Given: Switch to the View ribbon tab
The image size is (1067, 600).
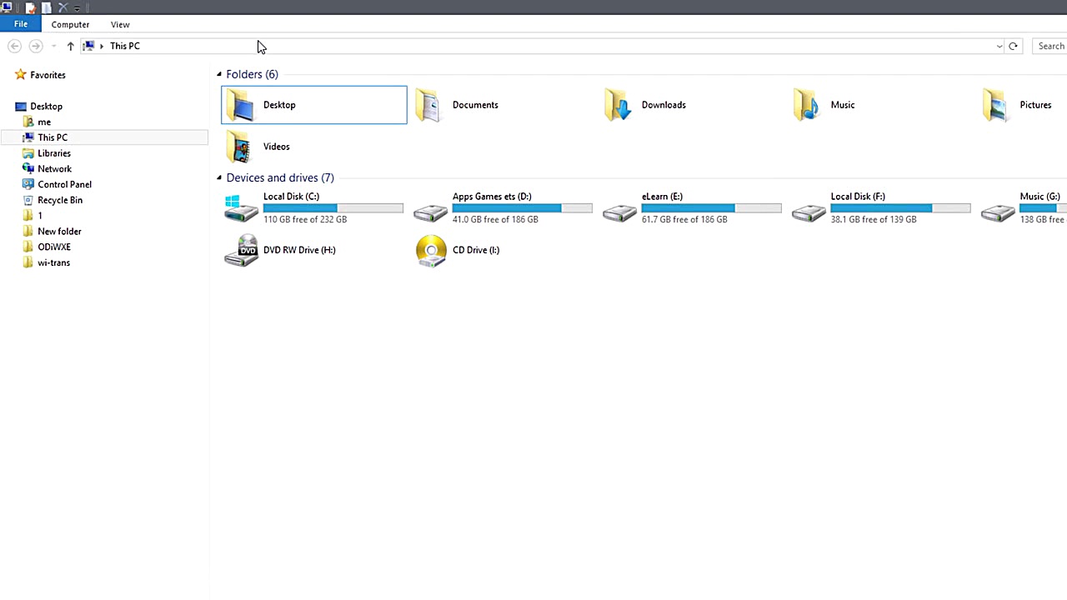Looking at the screenshot, I should (120, 24).
